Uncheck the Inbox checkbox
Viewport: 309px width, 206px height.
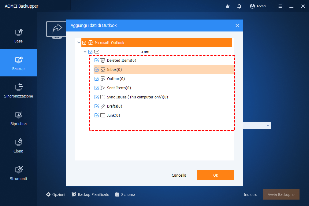(97, 69)
